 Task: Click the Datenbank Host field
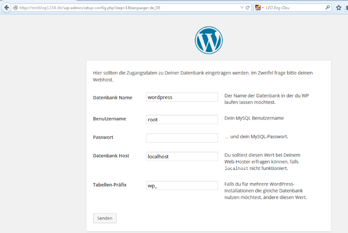182,156
